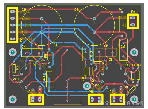Click the mirrored IN silkscreen text
The width and height of the screenshot is (148, 109).
click(x=124, y=25)
